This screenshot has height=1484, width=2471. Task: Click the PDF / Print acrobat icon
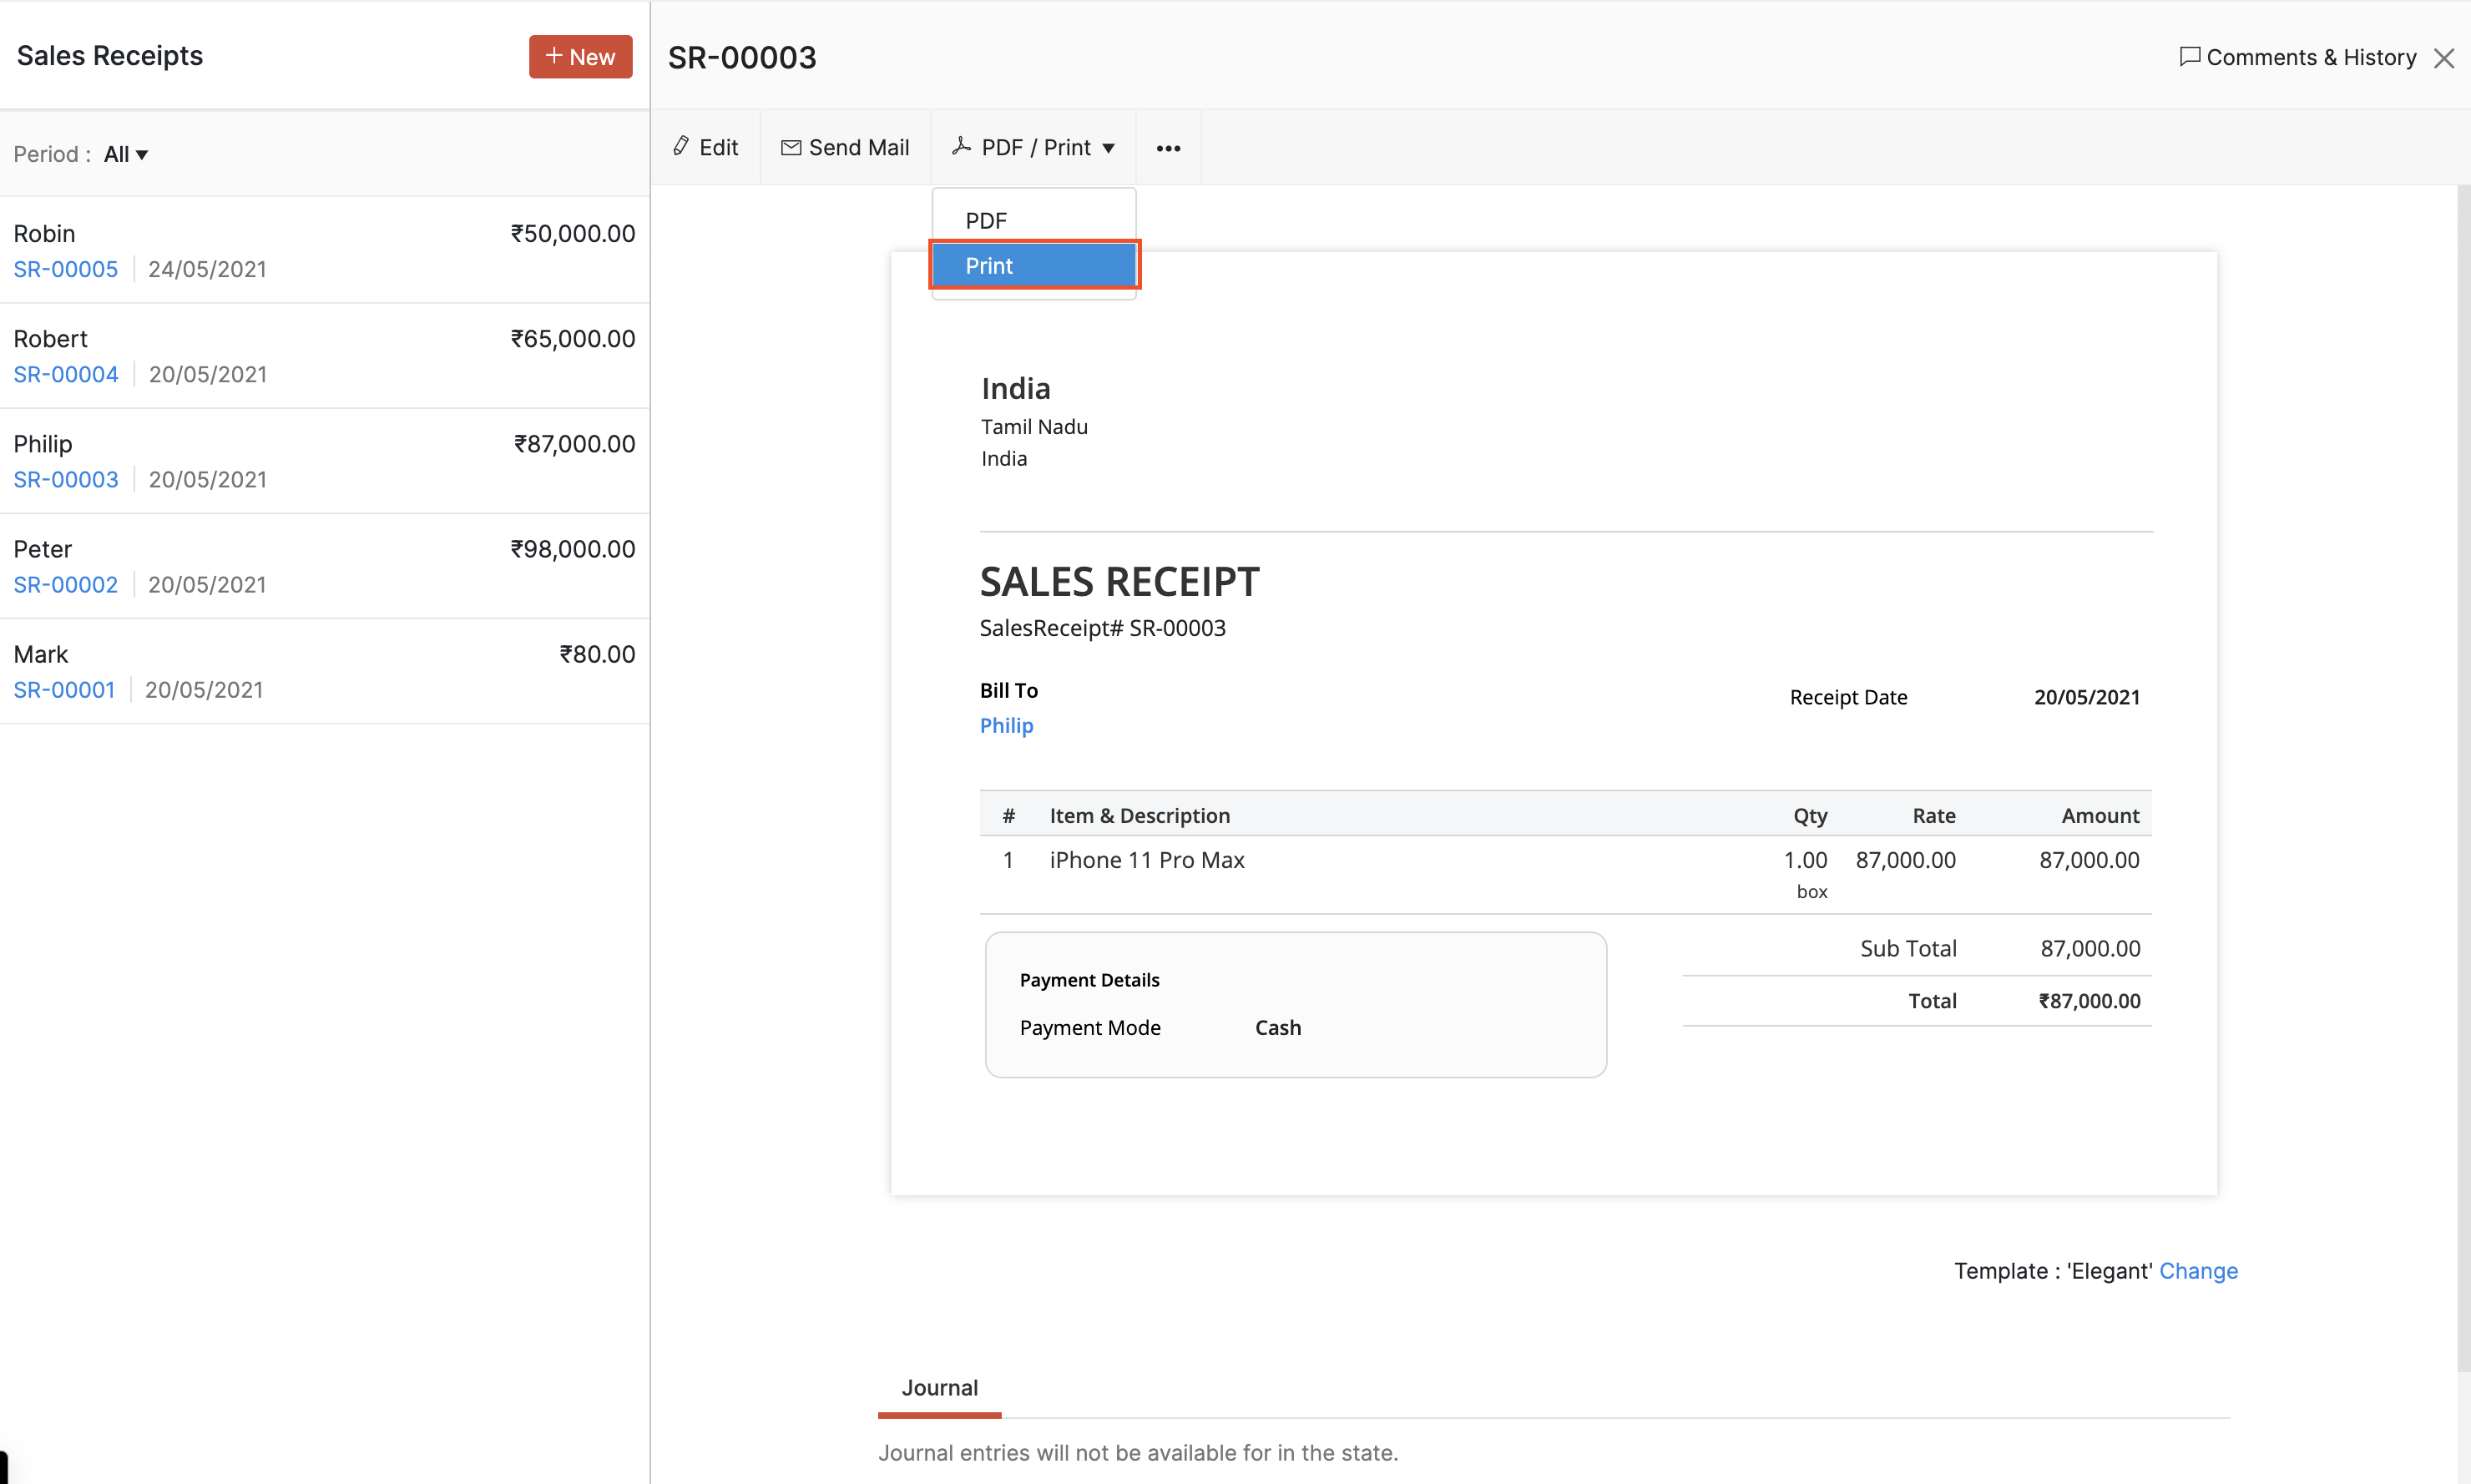961,147
